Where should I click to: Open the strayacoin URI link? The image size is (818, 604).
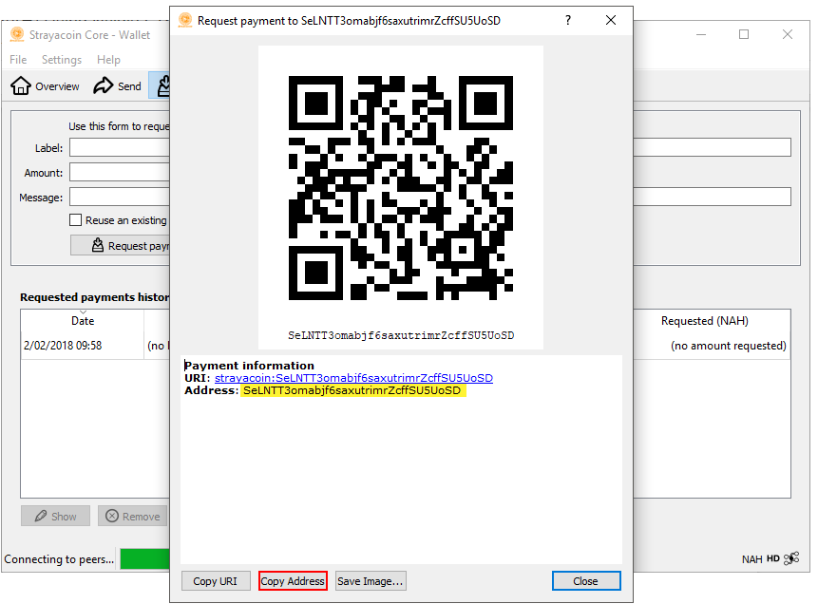[x=353, y=378]
